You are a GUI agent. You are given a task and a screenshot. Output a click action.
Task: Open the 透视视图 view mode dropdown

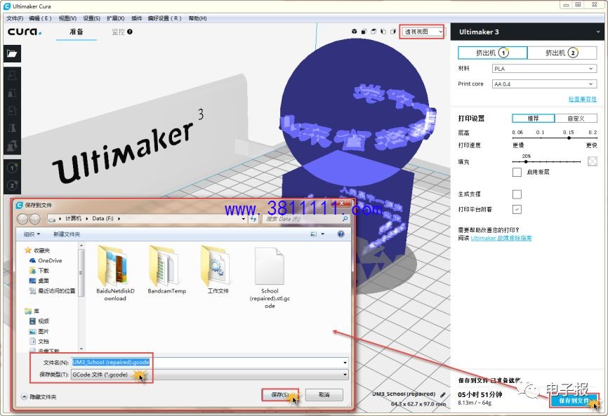pos(423,32)
